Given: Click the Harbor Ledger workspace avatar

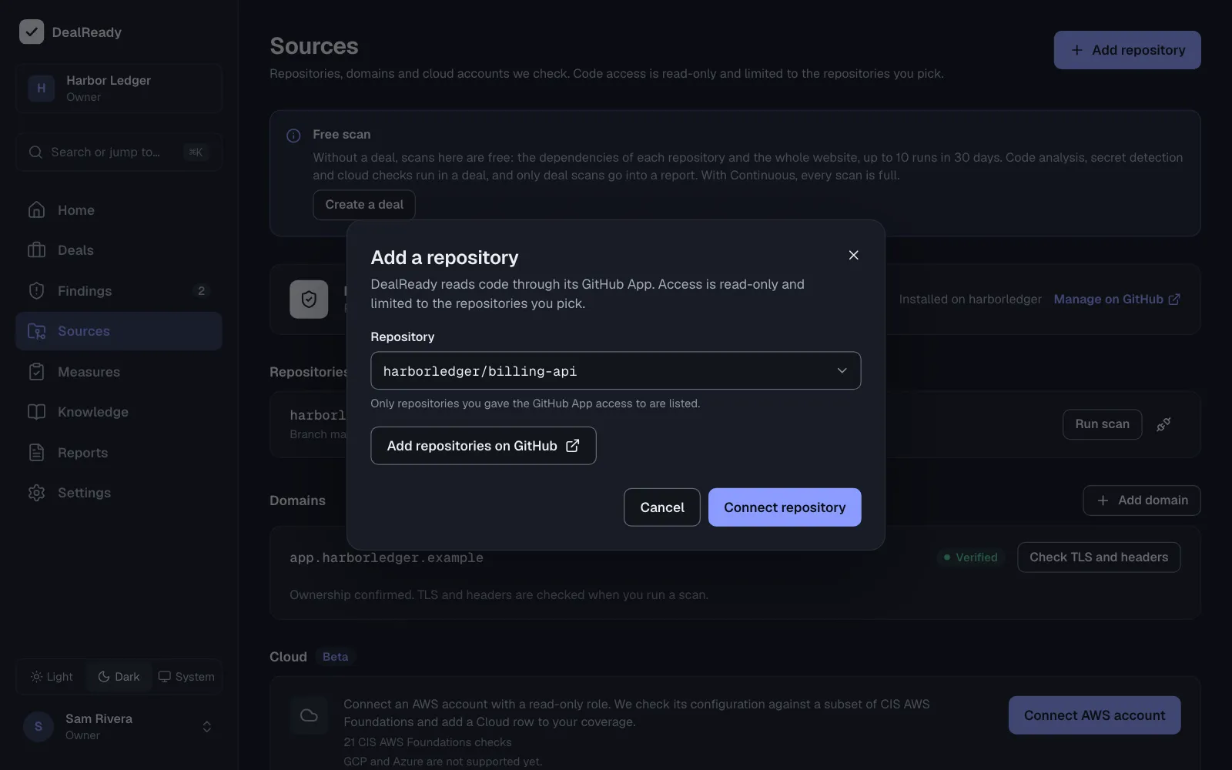Looking at the screenshot, I should (x=42, y=89).
